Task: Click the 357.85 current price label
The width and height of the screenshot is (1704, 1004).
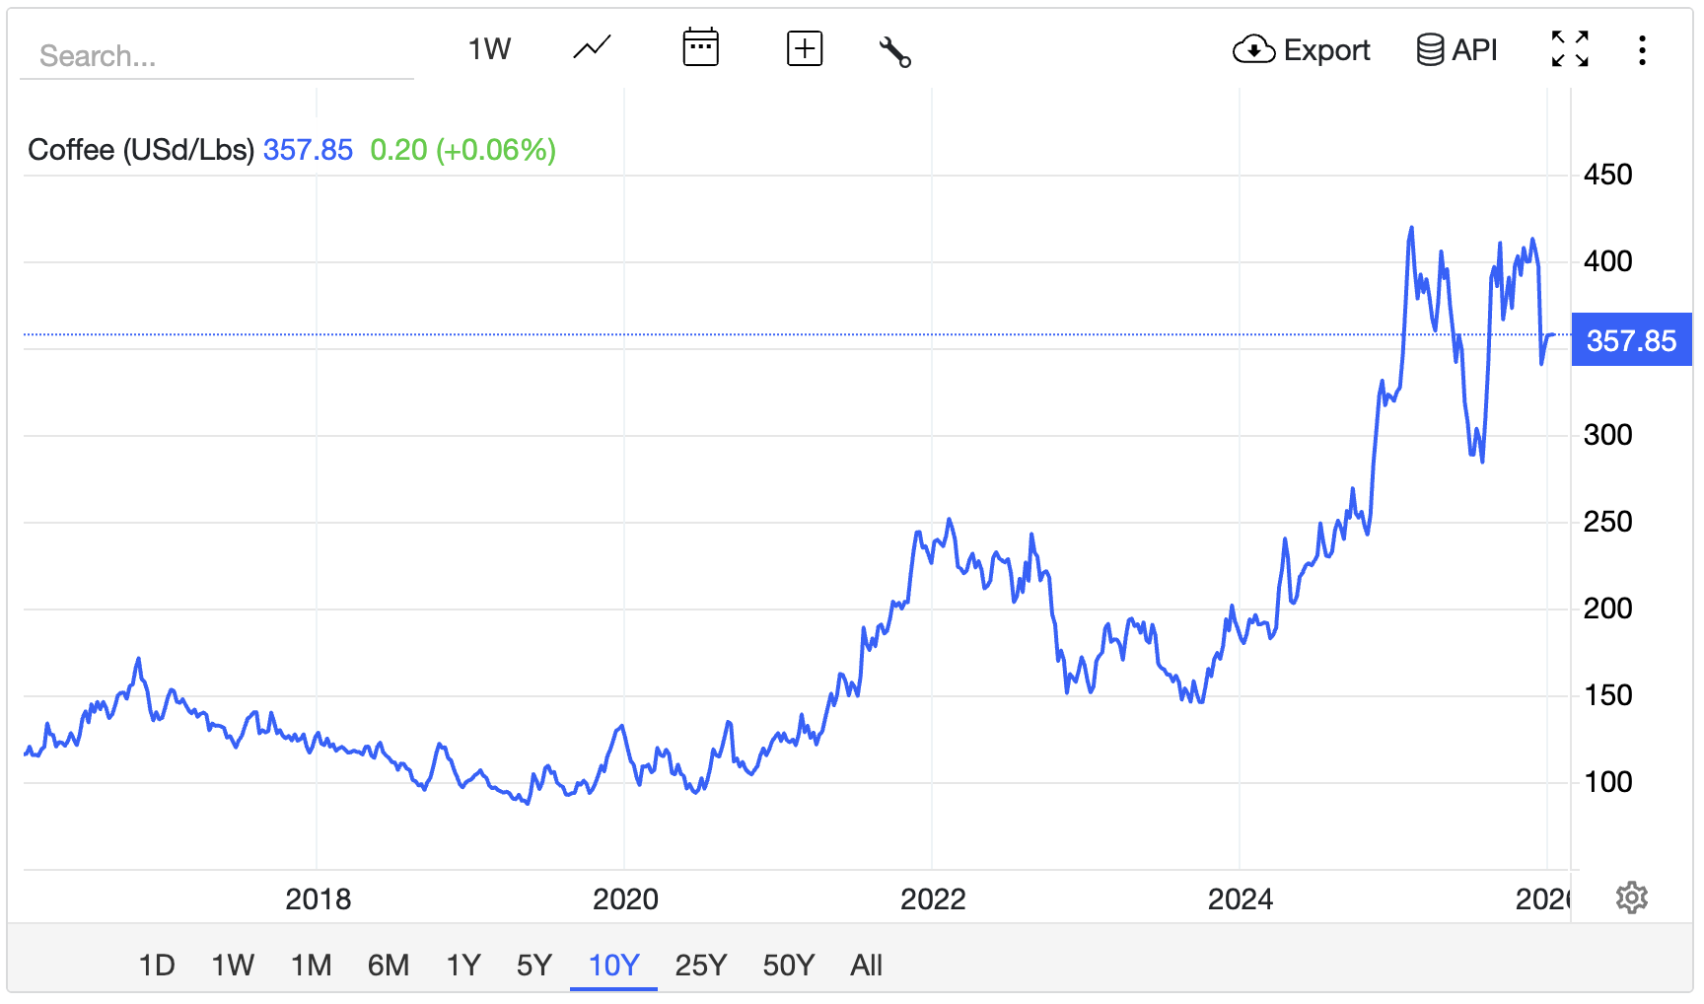Action: point(1631,340)
